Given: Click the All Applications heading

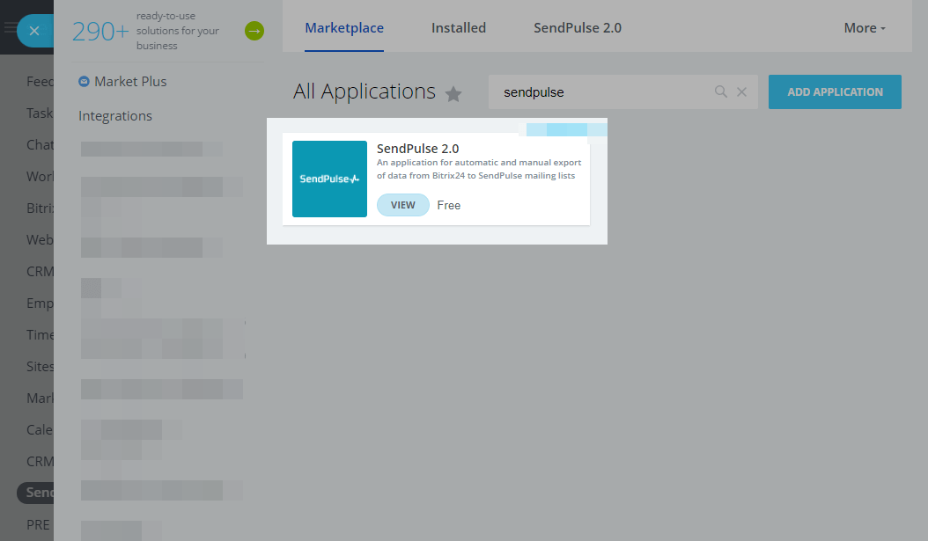Looking at the screenshot, I should [365, 91].
